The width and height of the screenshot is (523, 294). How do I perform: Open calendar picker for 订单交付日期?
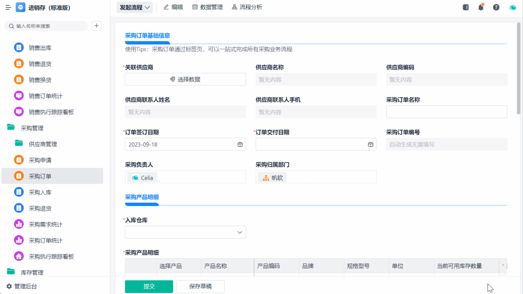click(370, 144)
